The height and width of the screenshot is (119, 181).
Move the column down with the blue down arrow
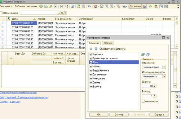[x=96, y=49]
